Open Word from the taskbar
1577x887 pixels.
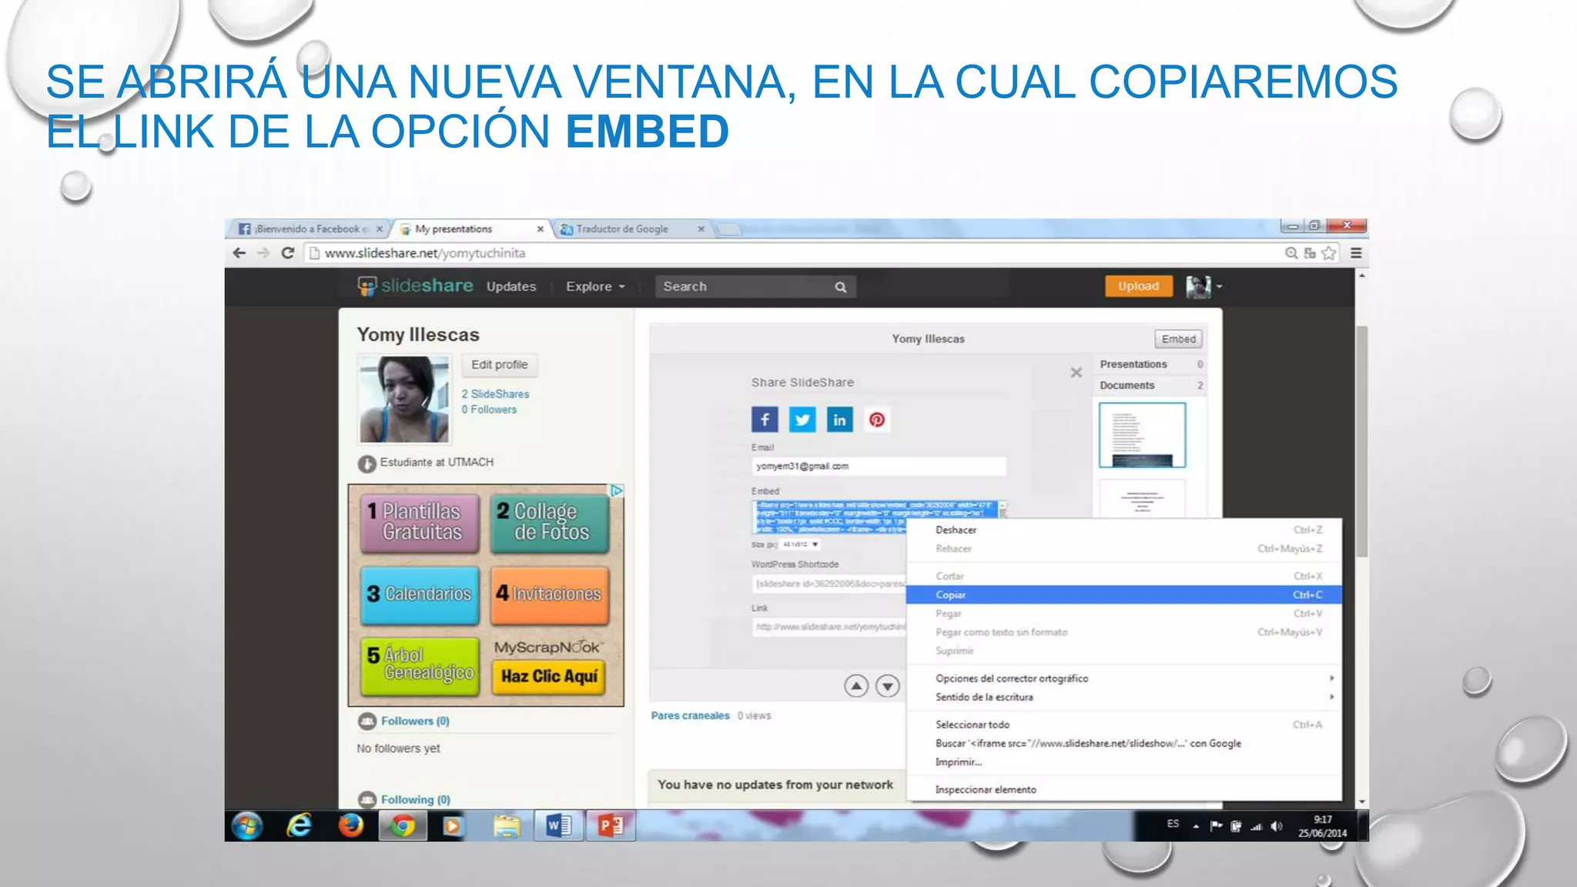coord(558,826)
